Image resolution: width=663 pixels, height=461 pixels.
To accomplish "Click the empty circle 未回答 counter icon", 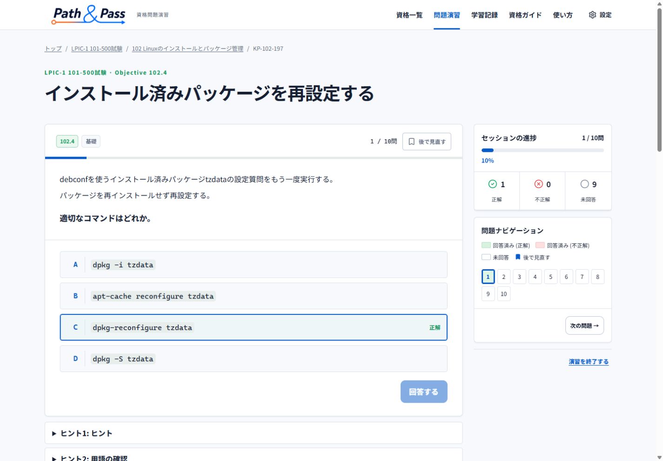I will (x=584, y=184).
